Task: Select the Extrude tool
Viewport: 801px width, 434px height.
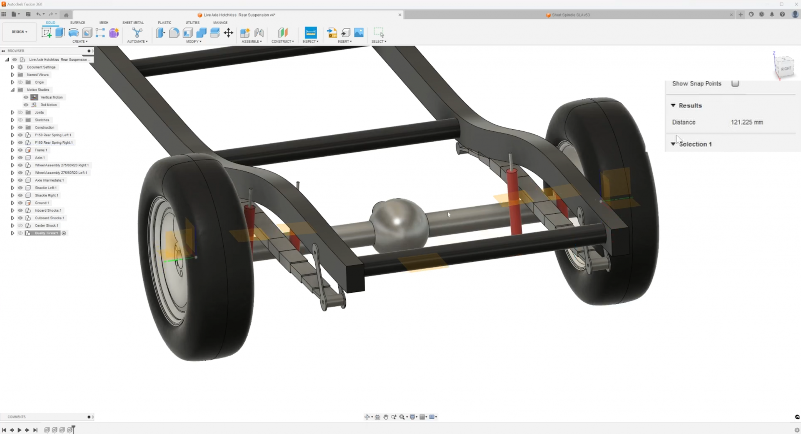Action: [x=60, y=32]
